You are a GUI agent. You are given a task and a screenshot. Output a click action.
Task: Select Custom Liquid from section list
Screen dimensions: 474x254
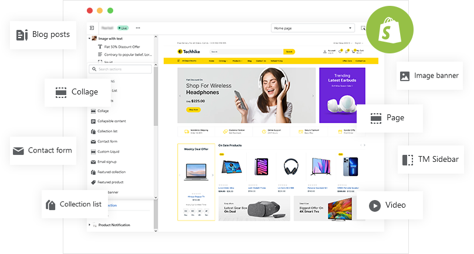108,152
